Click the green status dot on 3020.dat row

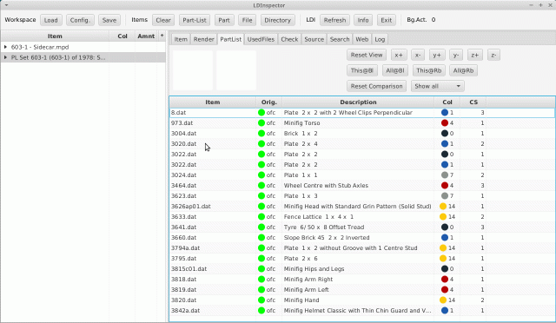click(261, 144)
